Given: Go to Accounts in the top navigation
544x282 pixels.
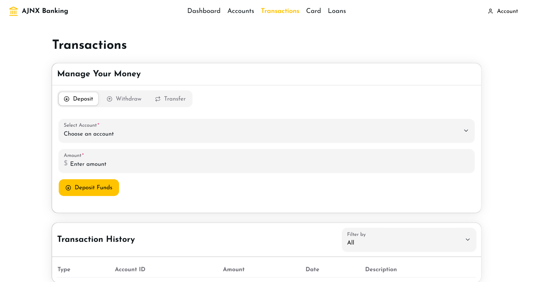Looking at the screenshot, I should pyautogui.click(x=240, y=11).
